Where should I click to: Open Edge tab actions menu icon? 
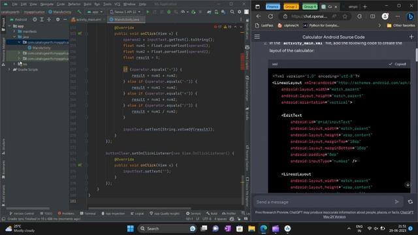[257, 7]
